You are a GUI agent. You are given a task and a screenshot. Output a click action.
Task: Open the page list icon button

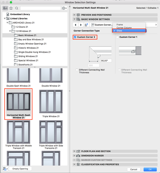click(x=86, y=25)
